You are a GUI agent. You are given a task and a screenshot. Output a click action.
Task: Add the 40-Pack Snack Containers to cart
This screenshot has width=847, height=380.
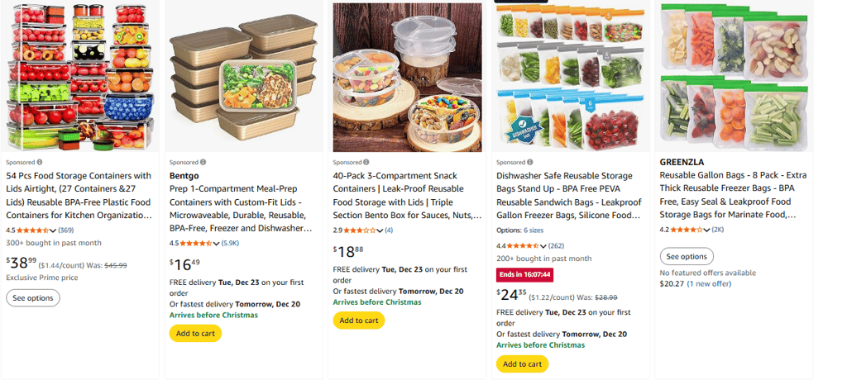359,321
